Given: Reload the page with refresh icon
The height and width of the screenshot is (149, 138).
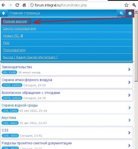Looking at the screenshot, I should tap(17, 5).
